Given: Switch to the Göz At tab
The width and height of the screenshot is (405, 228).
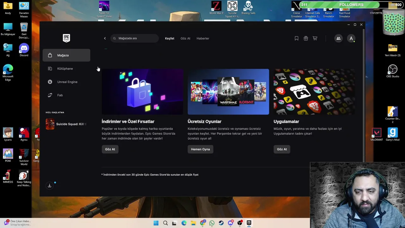Looking at the screenshot, I should click(185, 38).
